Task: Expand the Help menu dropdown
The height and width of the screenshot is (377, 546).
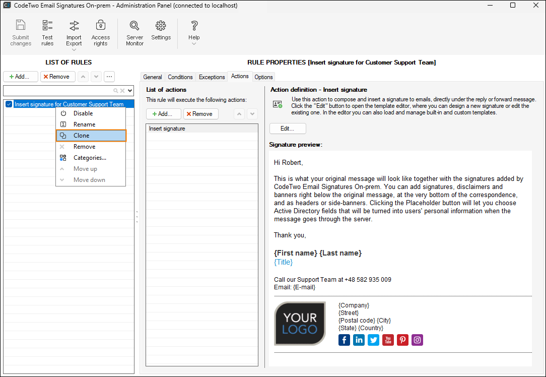Action: 194,44
